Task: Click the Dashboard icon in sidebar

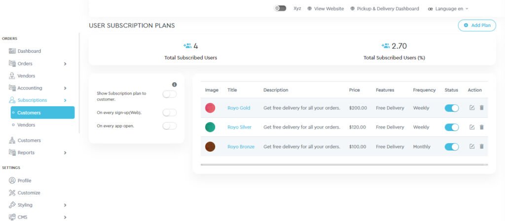Action: [x=12, y=51]
